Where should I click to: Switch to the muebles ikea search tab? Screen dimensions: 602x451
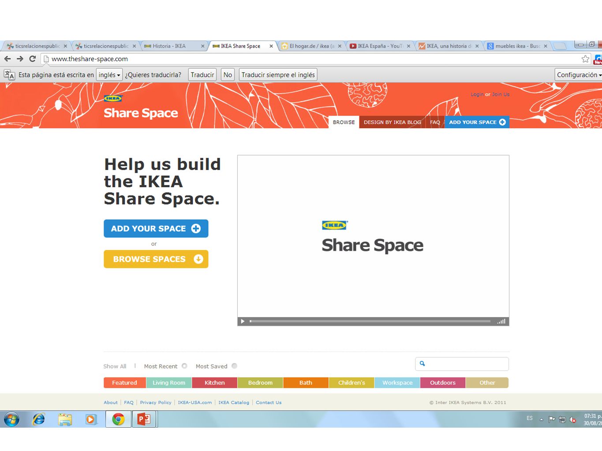tap(517, 46)
